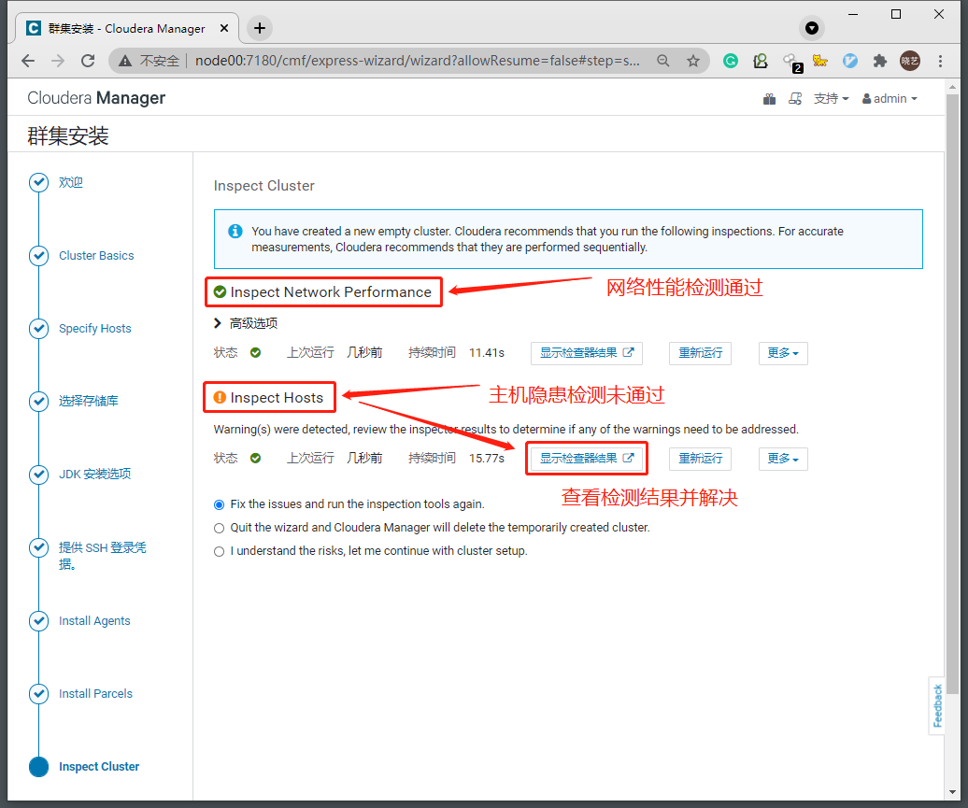Open 更多 dropdown for Network Performance
Image resolution: width=968 pixels, height=808 pixels.
click(783, 353)
